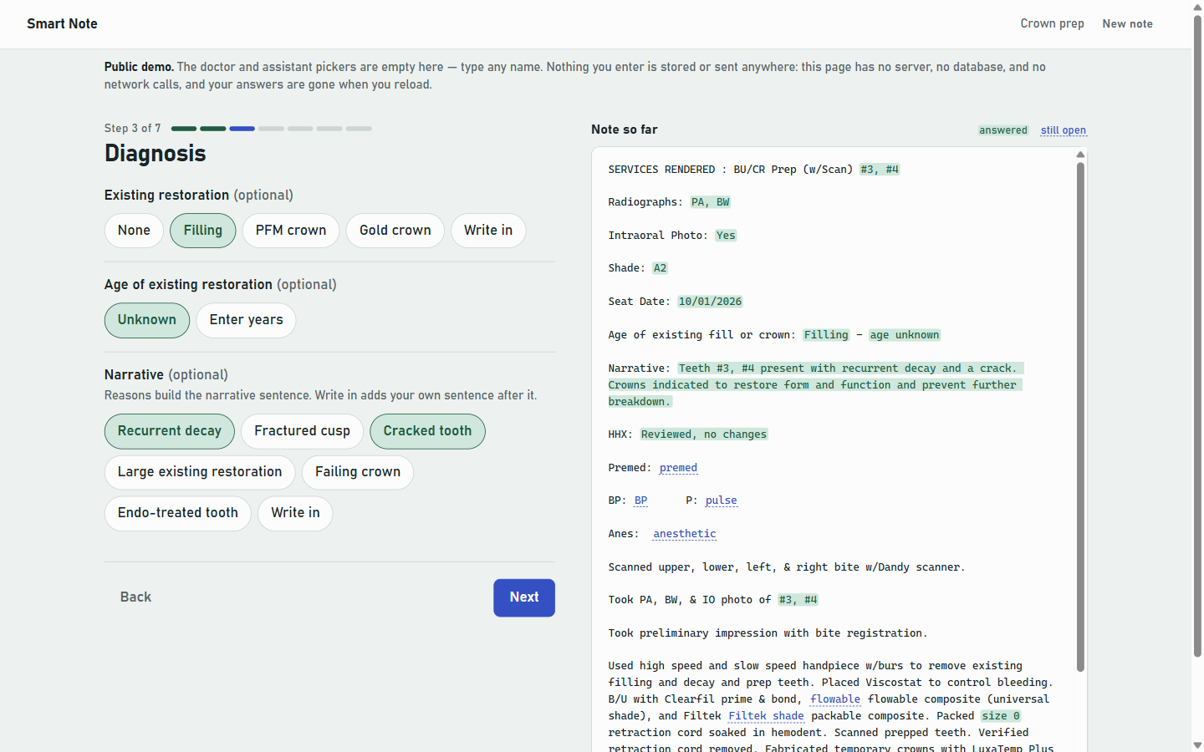
Task: Pick the Gold crown option
Action: click(x=395, y=231)
